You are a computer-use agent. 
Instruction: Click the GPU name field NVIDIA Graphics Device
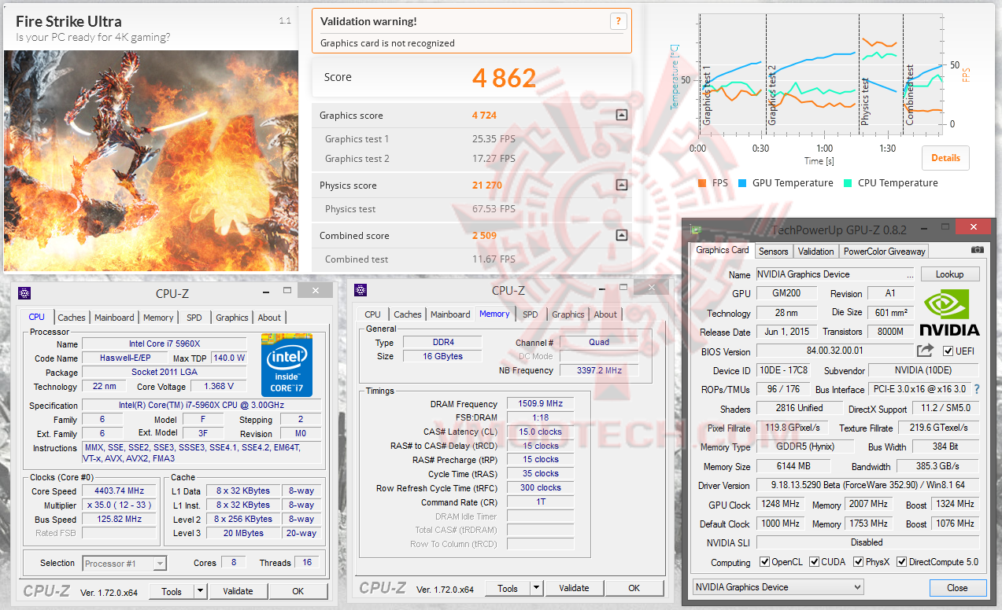[x=834, y=274]
